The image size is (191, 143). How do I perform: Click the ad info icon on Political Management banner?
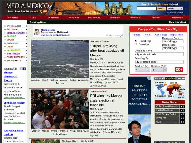149,78
